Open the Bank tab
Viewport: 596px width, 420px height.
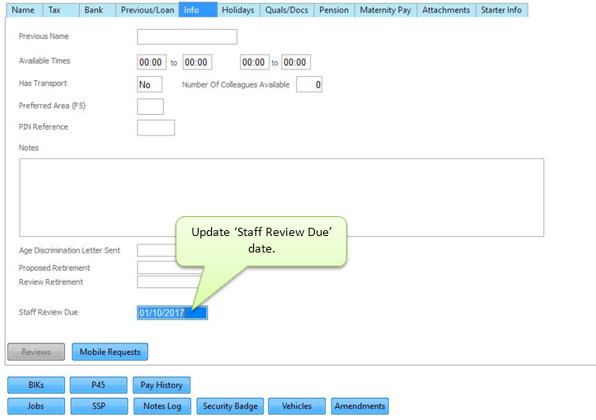94,10
